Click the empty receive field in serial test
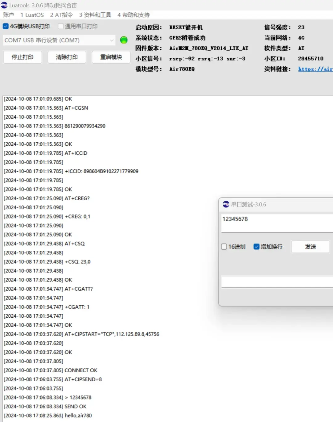This screenshot has width=333, height=422. [277, 282]
